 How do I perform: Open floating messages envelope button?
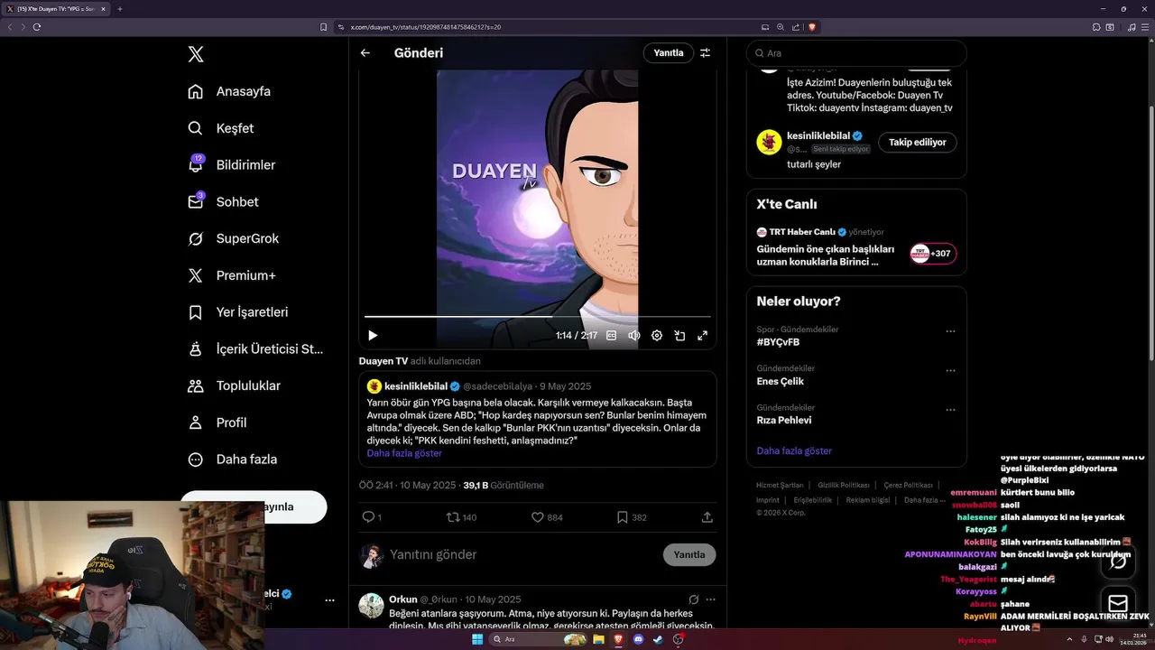point(1118,603)
